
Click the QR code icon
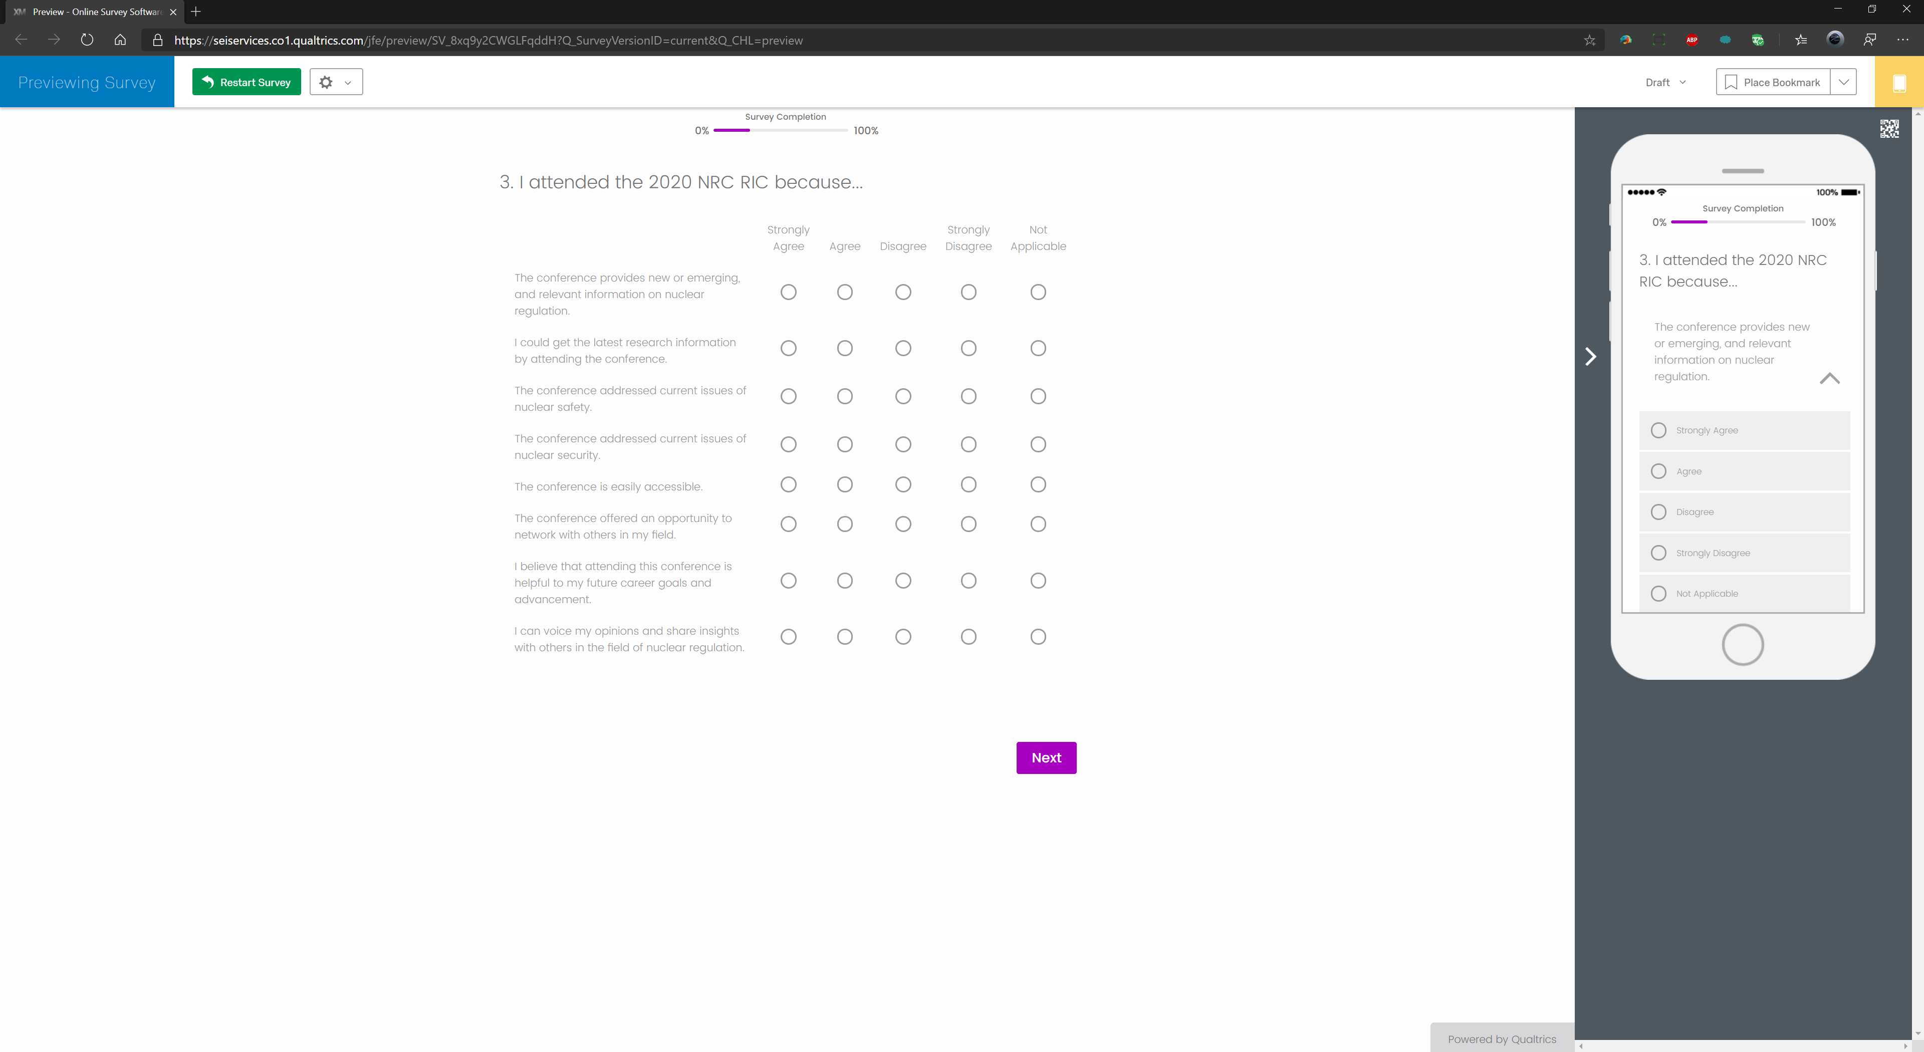pos(1889,128)
